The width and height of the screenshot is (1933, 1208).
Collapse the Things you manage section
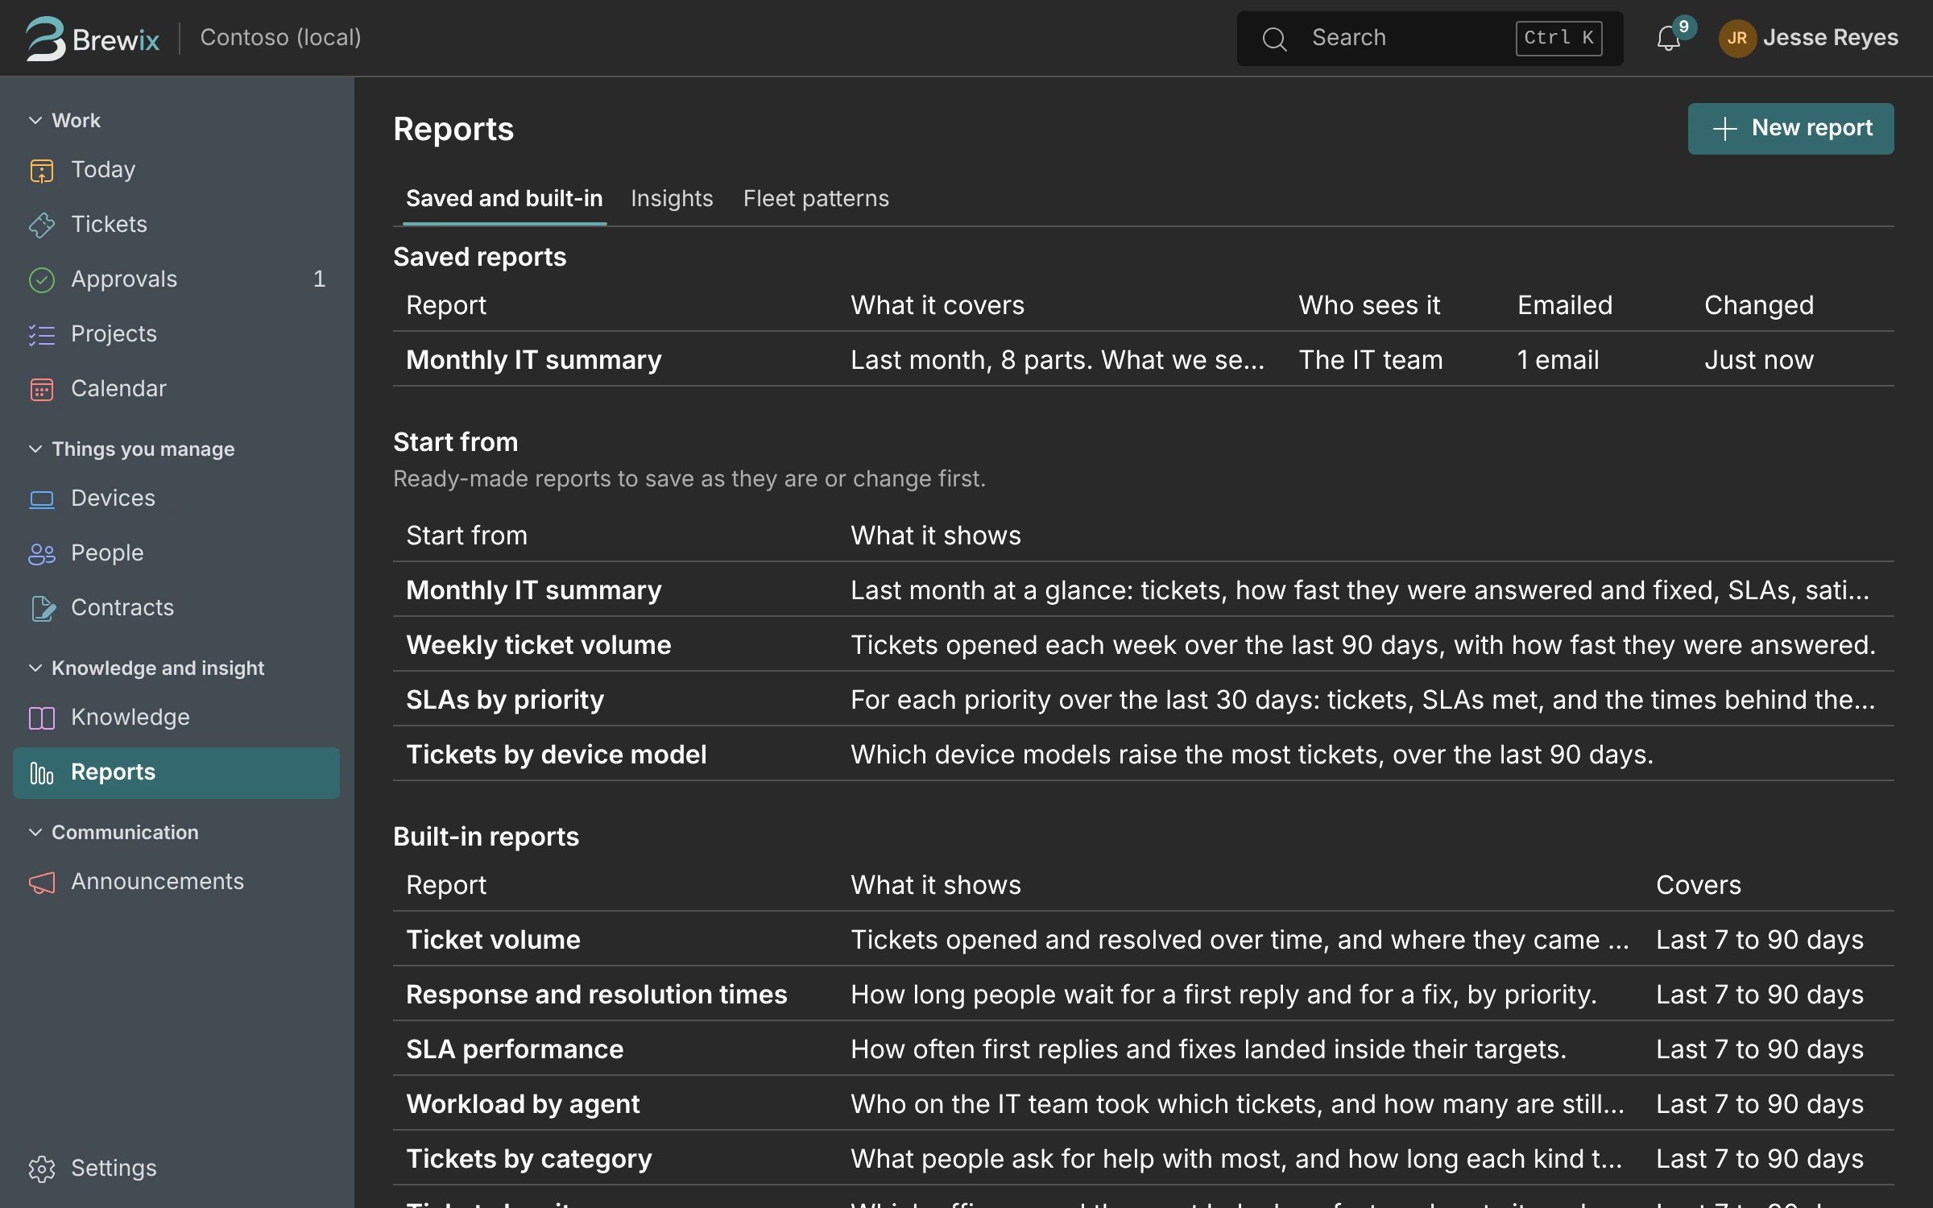tap(131, 449)
